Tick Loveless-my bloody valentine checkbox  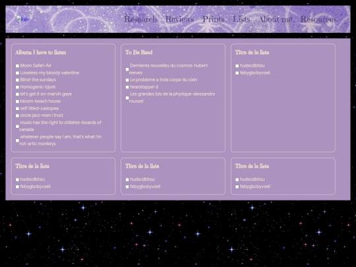(x=17, y=73)
